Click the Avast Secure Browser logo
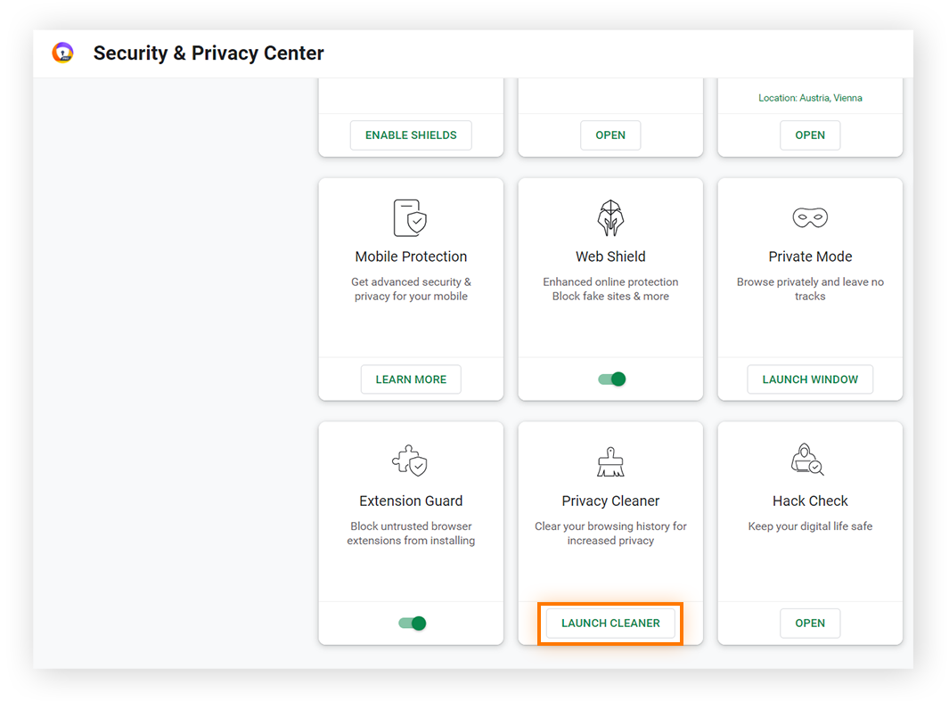 [62, 53]
